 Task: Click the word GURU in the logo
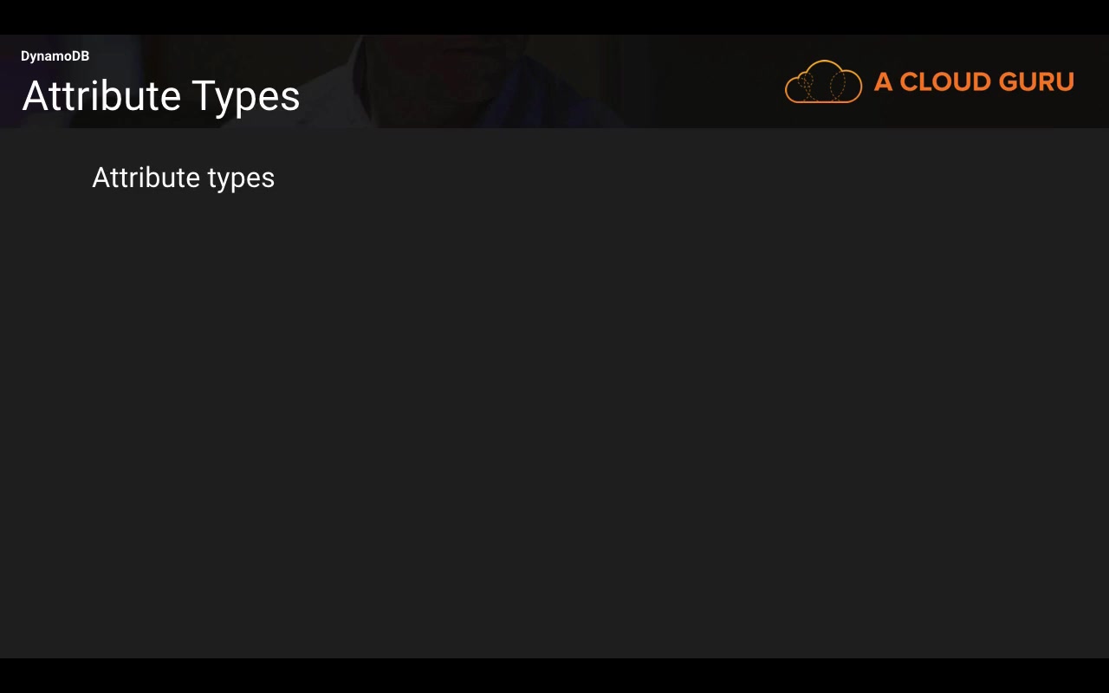point(1036,82)
